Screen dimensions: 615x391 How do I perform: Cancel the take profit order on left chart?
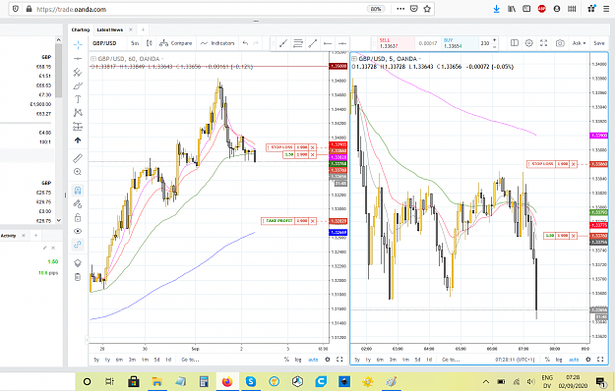[x=313, y=221]
